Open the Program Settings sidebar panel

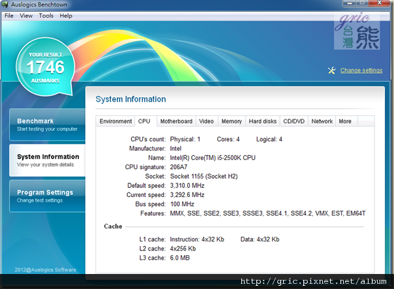click(x=48, y=196)
